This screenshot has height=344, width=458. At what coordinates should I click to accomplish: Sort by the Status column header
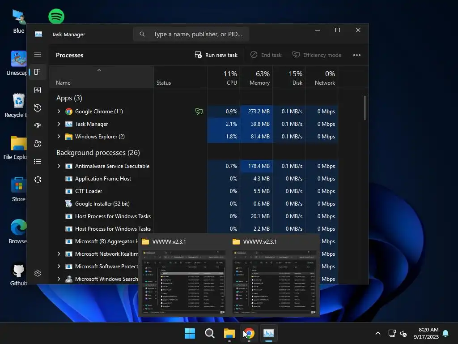(181, 77)
